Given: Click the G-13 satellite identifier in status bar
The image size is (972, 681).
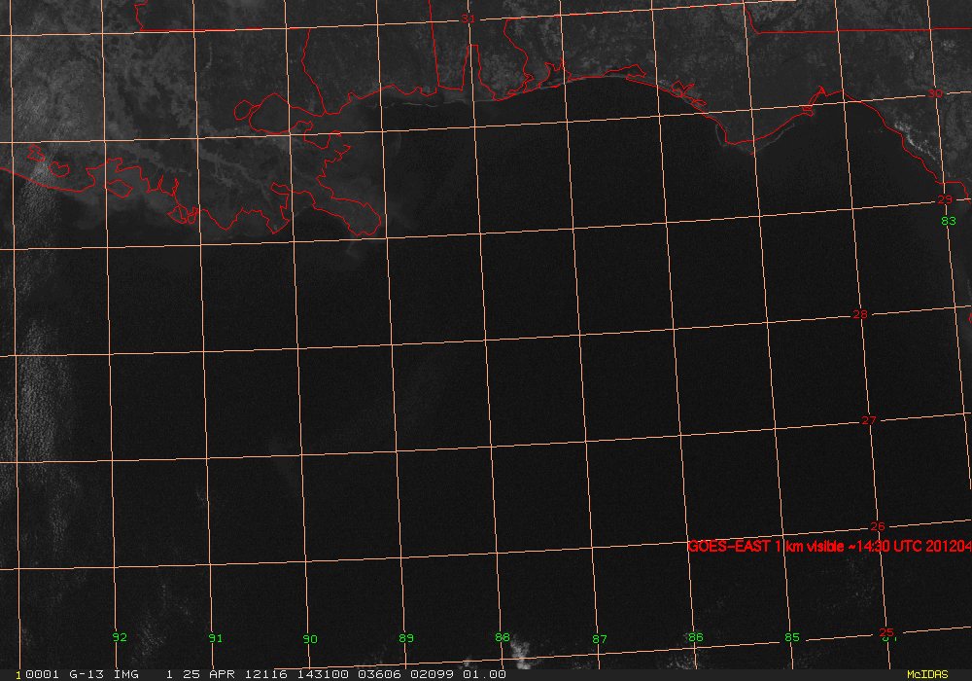Looking at the screenshot, I should pos(87,674).
